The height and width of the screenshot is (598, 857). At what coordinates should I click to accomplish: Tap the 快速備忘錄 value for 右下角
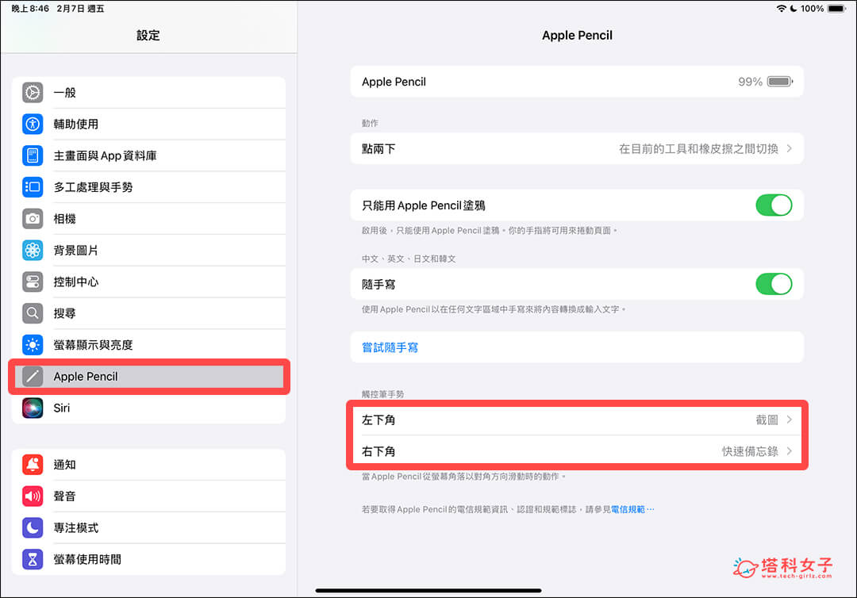point(750,451)
